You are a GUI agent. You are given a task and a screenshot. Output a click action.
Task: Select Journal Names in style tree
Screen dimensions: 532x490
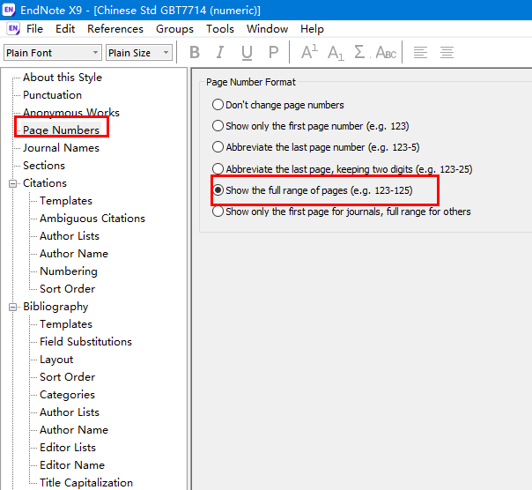[61, 148]
